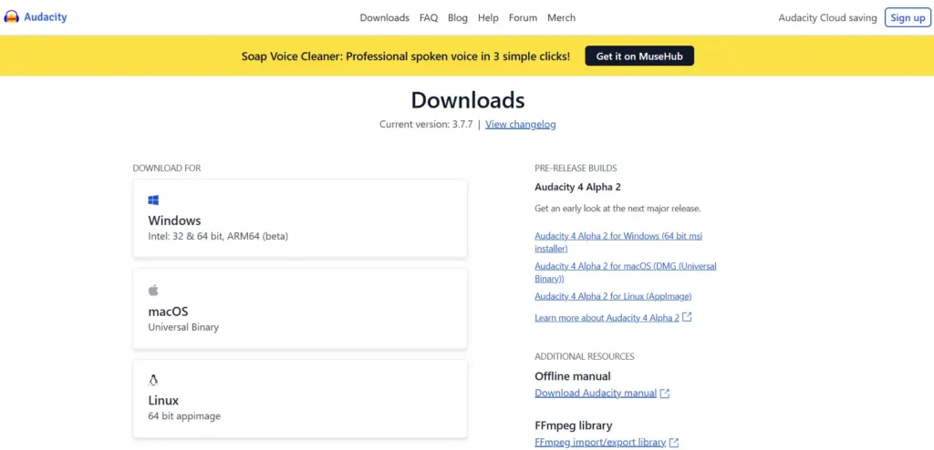
Task: Open the Merch store link
Action: coord(561,17)
